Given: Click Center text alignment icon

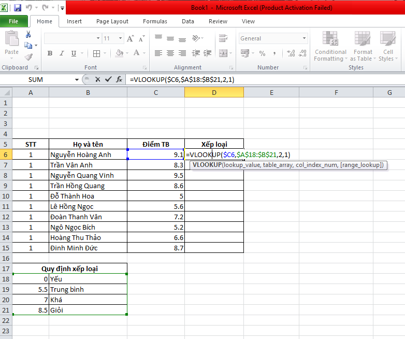Looking at the screenshot, I should tap(170, 53).
